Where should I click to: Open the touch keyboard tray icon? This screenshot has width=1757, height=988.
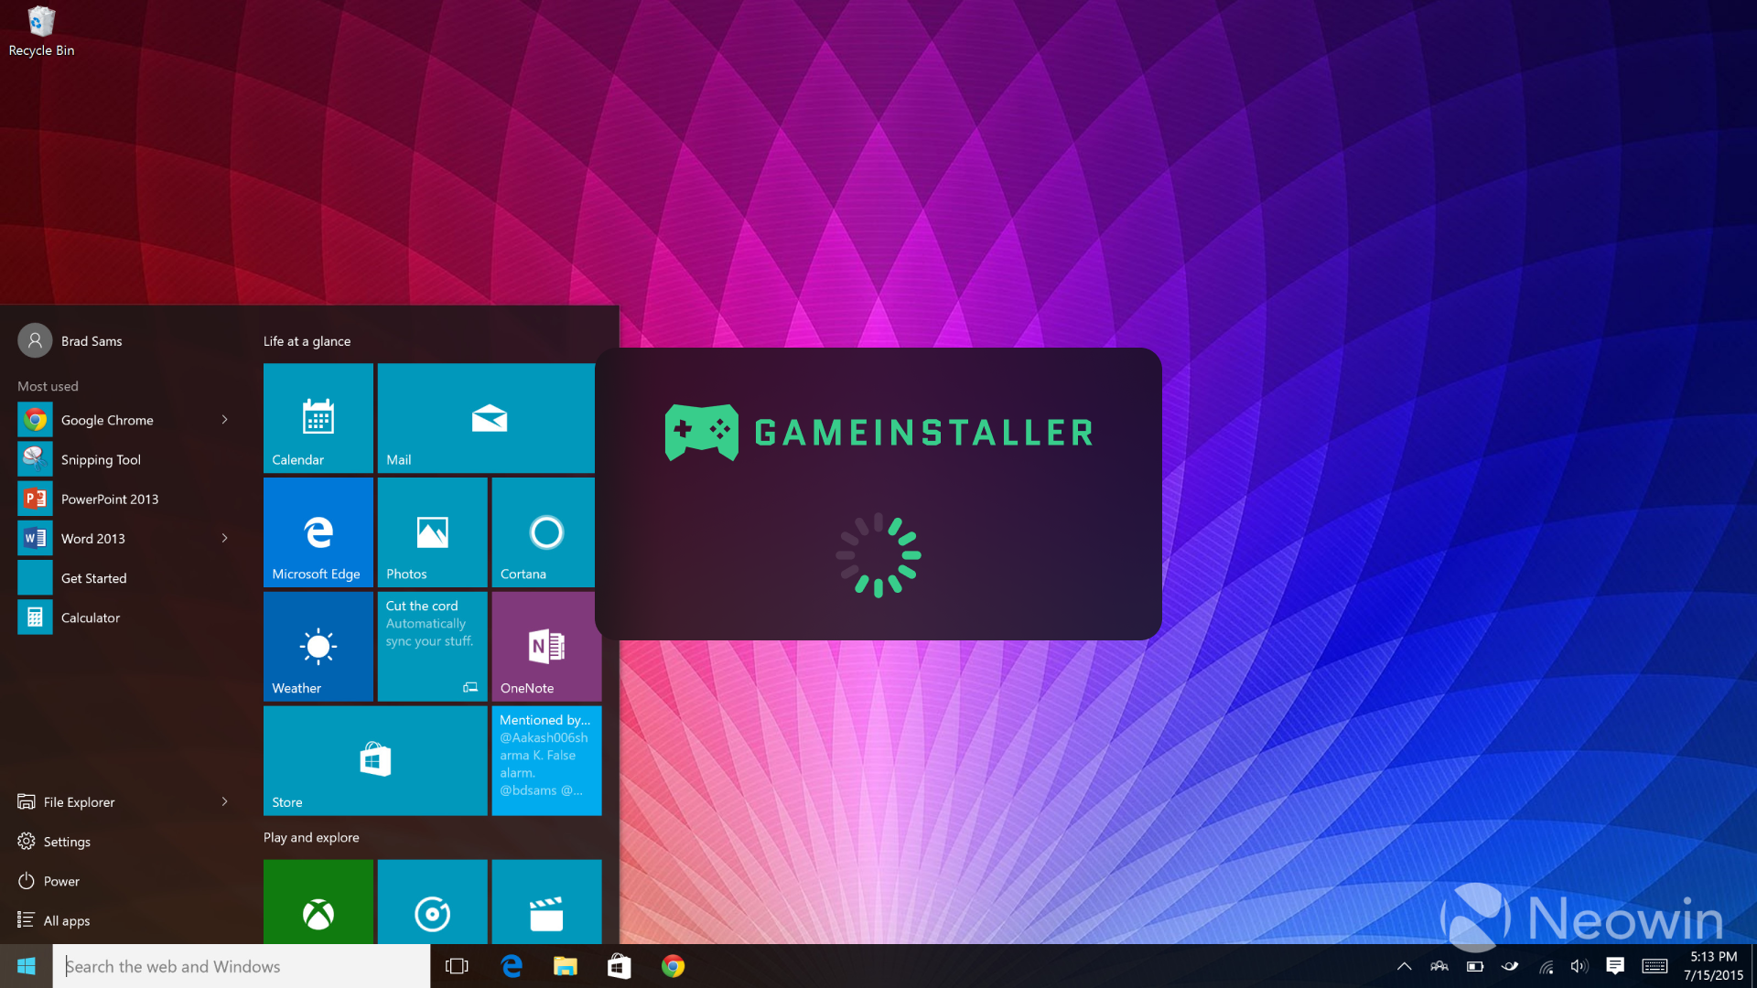[1655, 966]
